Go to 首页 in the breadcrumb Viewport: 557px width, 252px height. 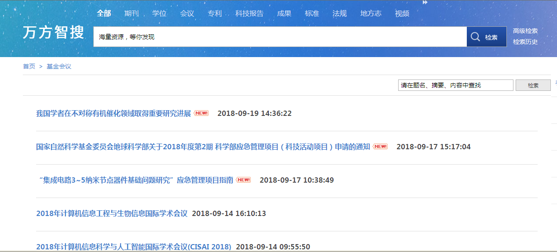point(29,67)
